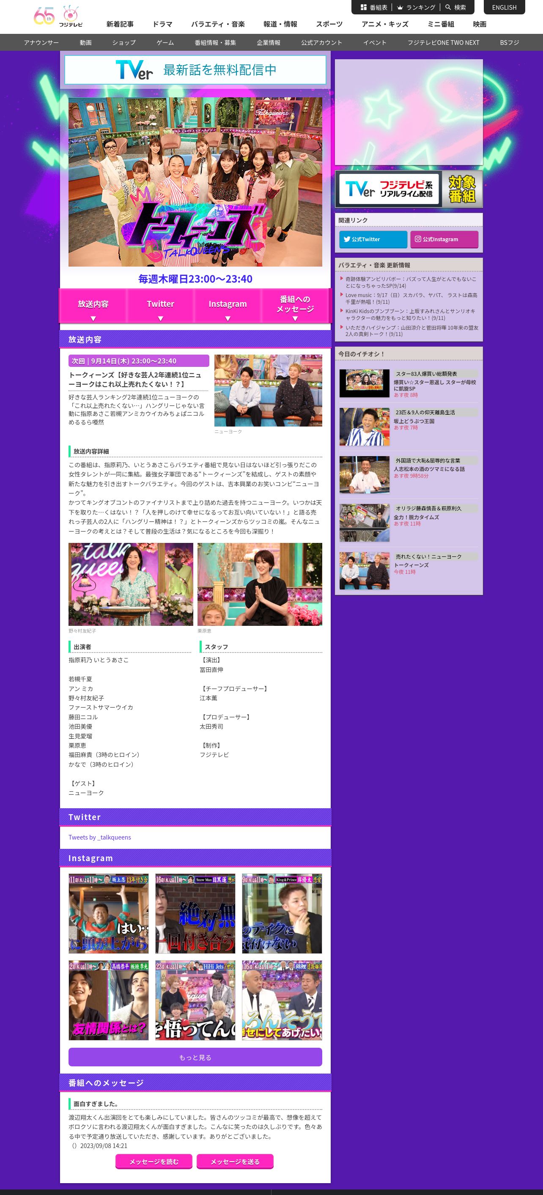543x1195 pixels.
Task: Open ニューヨーク episode photo
Action: point(268,391)
